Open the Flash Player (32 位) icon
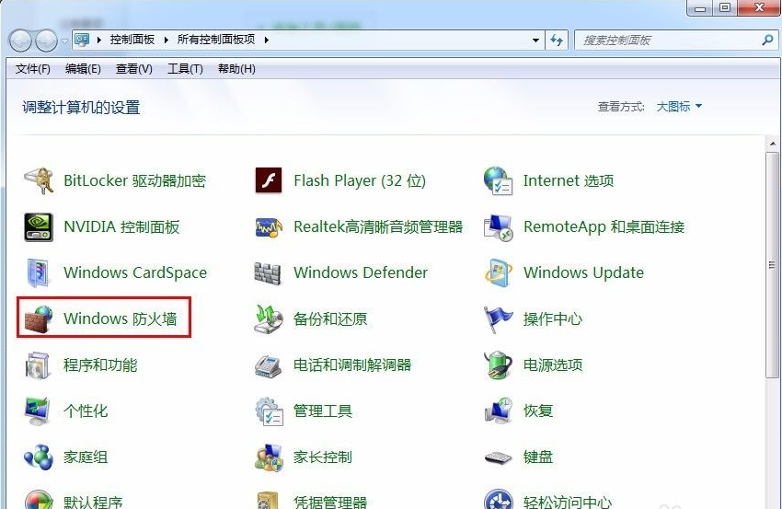The width and height of the screenshot is (782, 509). tap(269, 180)
